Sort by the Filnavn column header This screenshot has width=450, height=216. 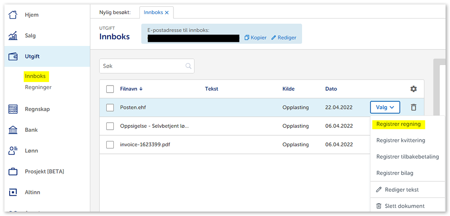[131, 89]
